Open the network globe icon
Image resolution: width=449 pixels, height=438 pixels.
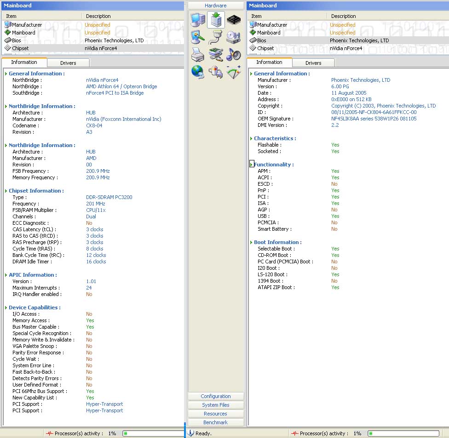(x=198, y=72)
